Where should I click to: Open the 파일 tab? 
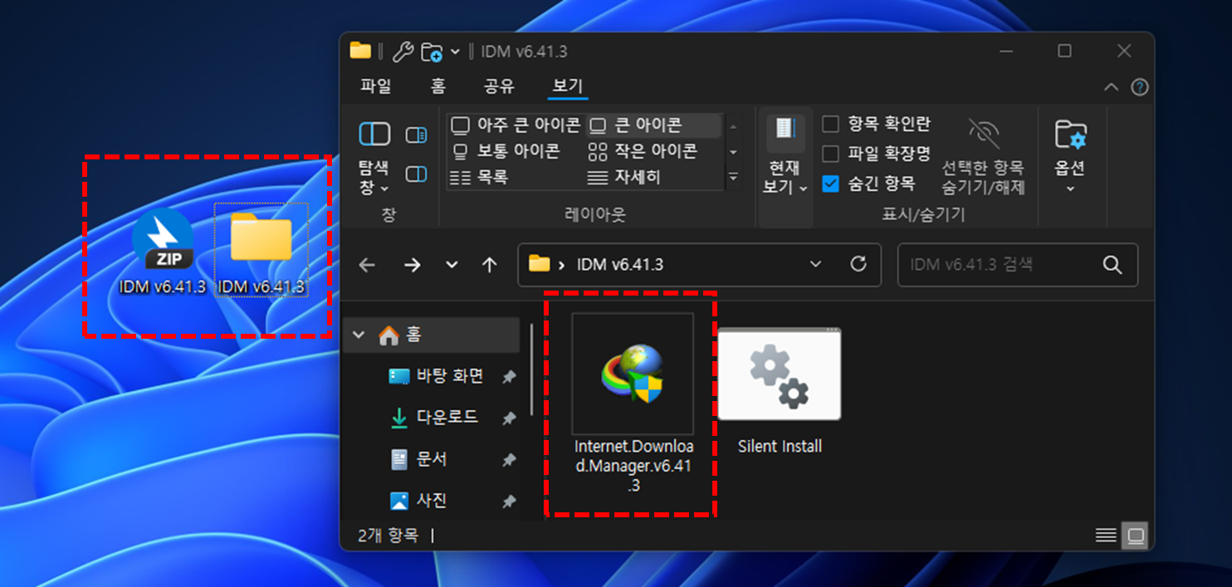[376, 86]
